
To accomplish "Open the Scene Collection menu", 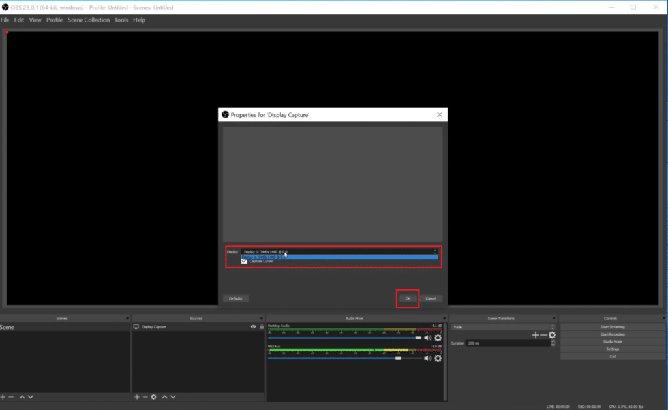I will [89, 20].
